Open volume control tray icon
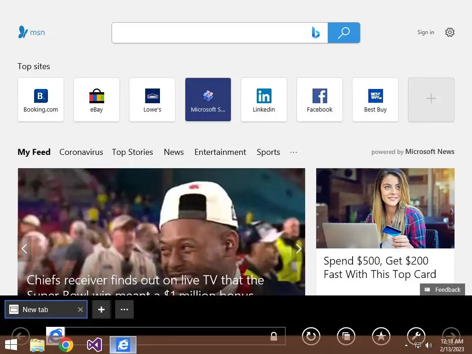The width and height of the screenshot is (472, 354). tap(429, 345)
